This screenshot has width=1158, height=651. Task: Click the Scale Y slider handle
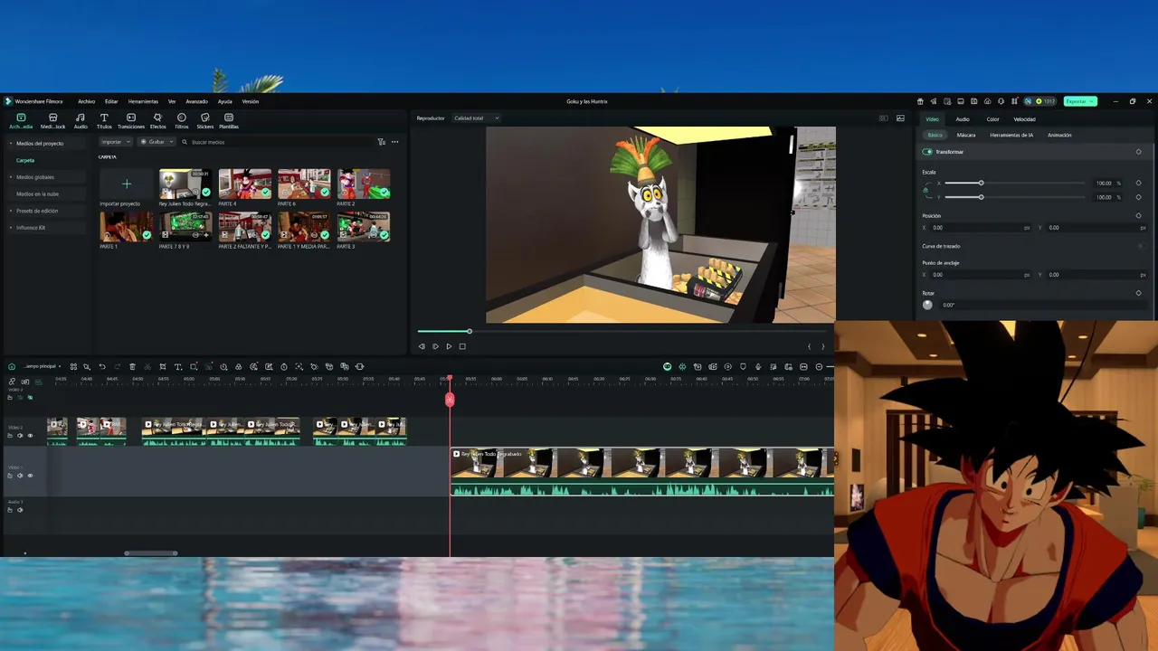click(981, 197)
